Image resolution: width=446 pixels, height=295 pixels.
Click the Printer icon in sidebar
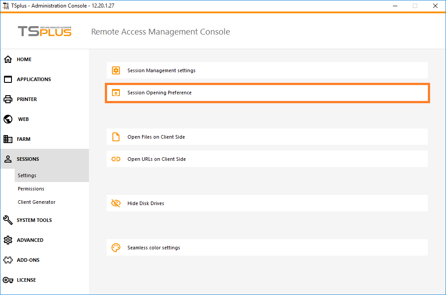click(x=8, y=99)
